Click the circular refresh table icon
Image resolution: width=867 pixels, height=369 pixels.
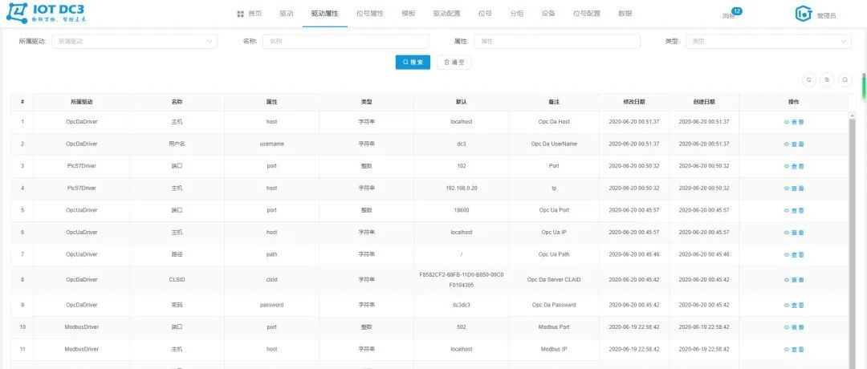[809, 80]
